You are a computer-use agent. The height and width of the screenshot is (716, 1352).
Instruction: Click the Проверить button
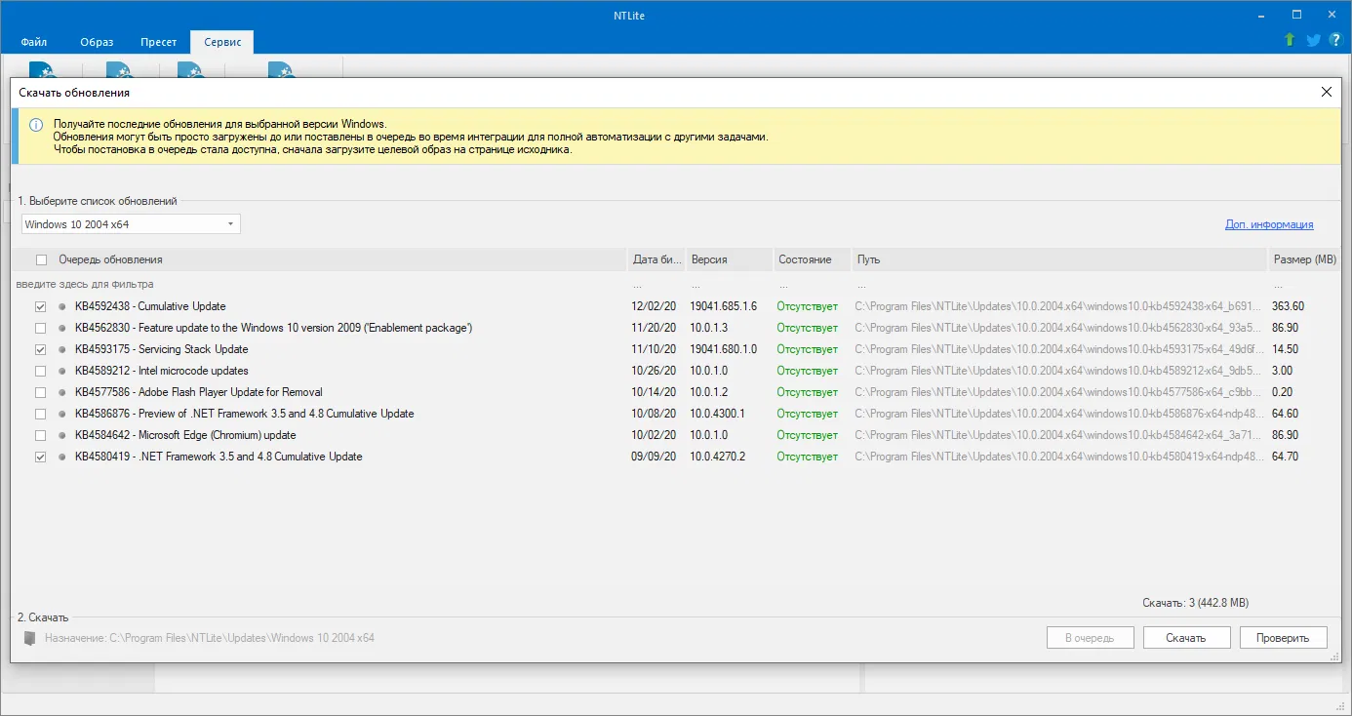click(1283, 638)
